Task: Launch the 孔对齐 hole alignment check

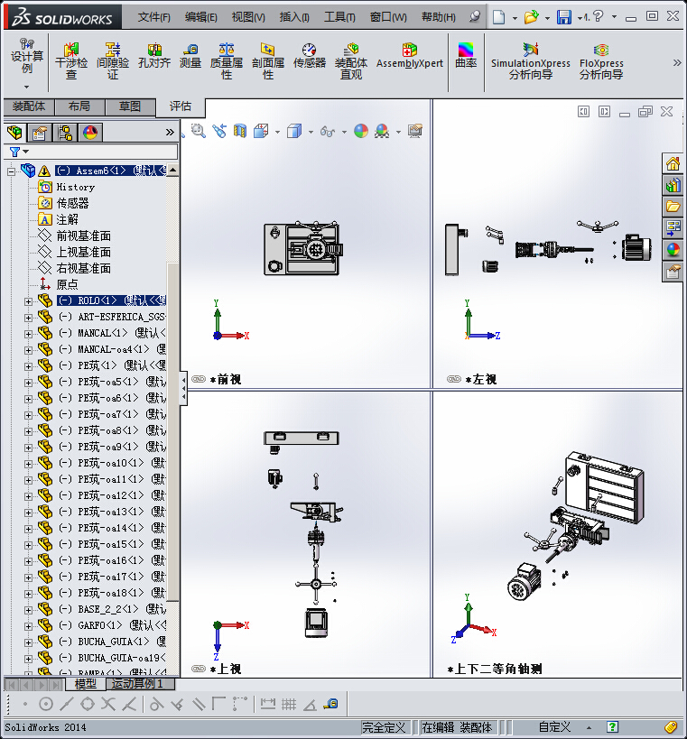Action: coord(154,56)
